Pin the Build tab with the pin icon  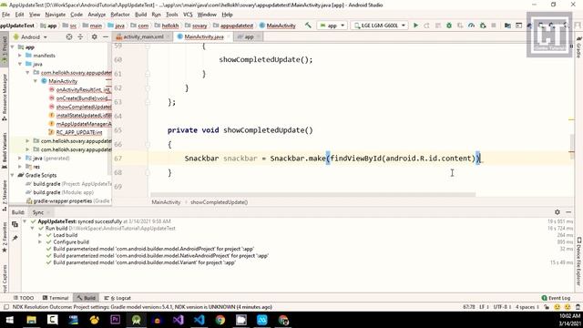click(x=15, y=238)
